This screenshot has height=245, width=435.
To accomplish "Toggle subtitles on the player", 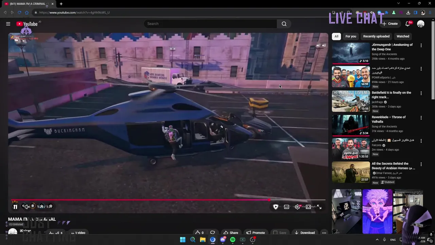I will [286, 207].
